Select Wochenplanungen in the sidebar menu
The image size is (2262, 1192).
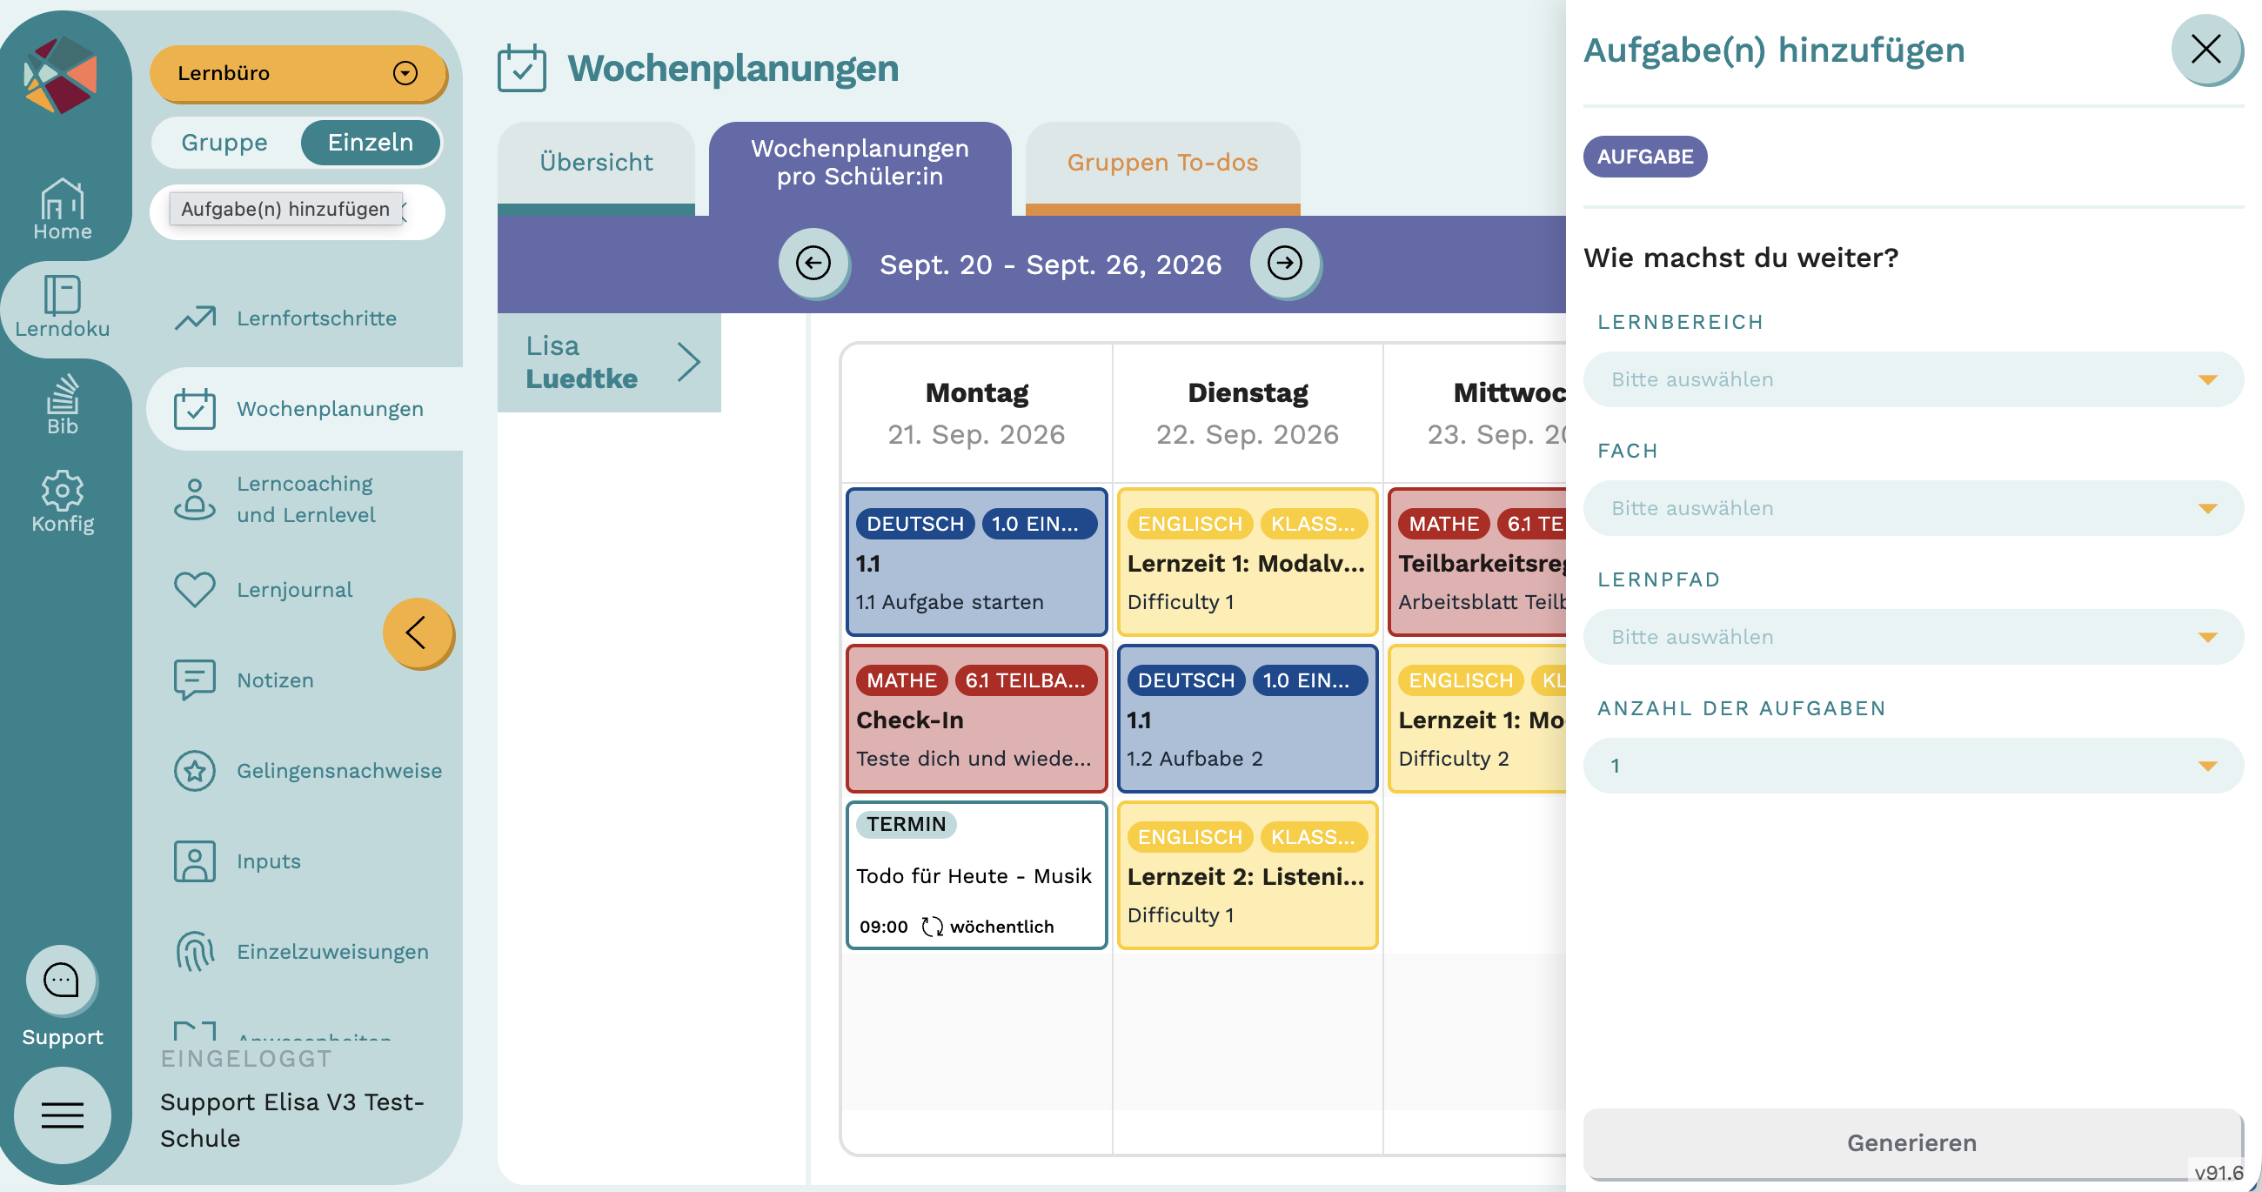pyautogui.click(x=304, y=408)
